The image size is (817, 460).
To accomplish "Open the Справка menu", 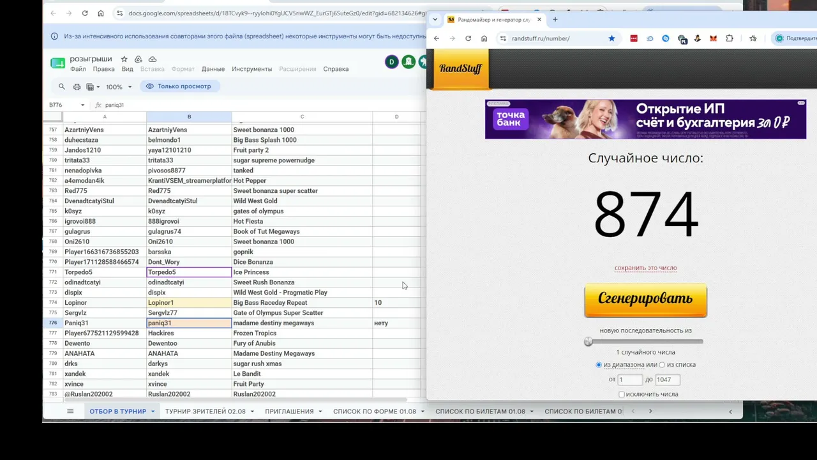I will (336, 69).
